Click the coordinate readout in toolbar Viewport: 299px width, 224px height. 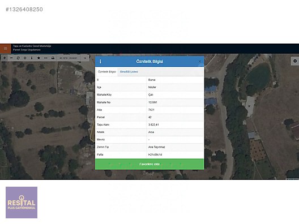(69, 58)
